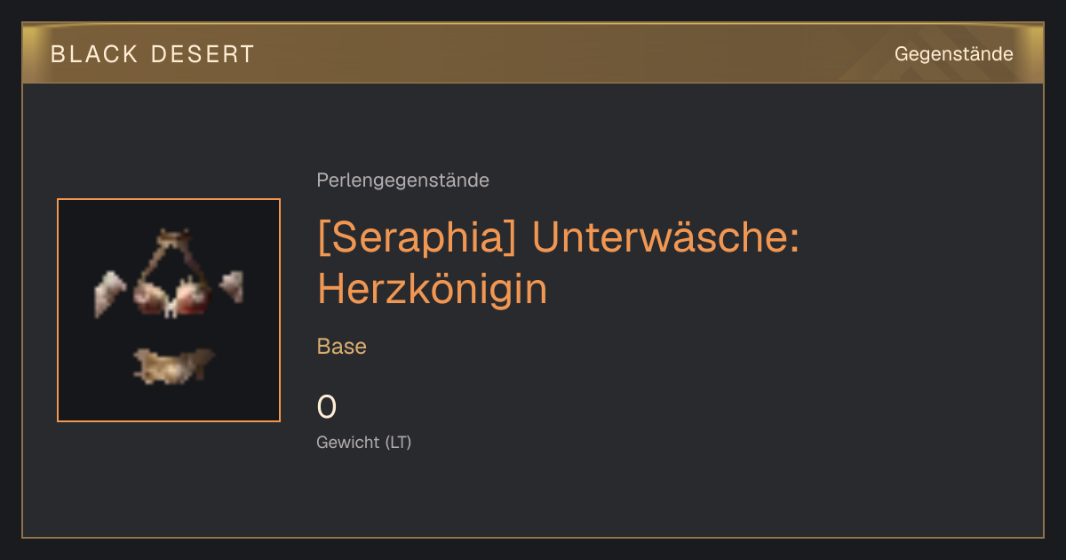Click the gold header banner center

click(x=533, y=53)
